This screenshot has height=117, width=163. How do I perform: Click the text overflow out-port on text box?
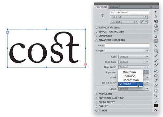coord(85,64)
